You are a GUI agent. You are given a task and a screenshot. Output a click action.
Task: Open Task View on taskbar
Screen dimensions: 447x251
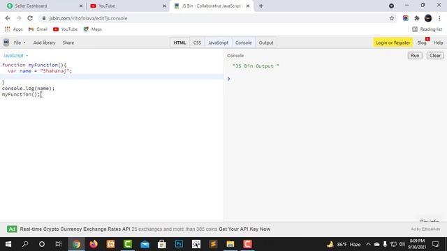click(x=59, y=244)
